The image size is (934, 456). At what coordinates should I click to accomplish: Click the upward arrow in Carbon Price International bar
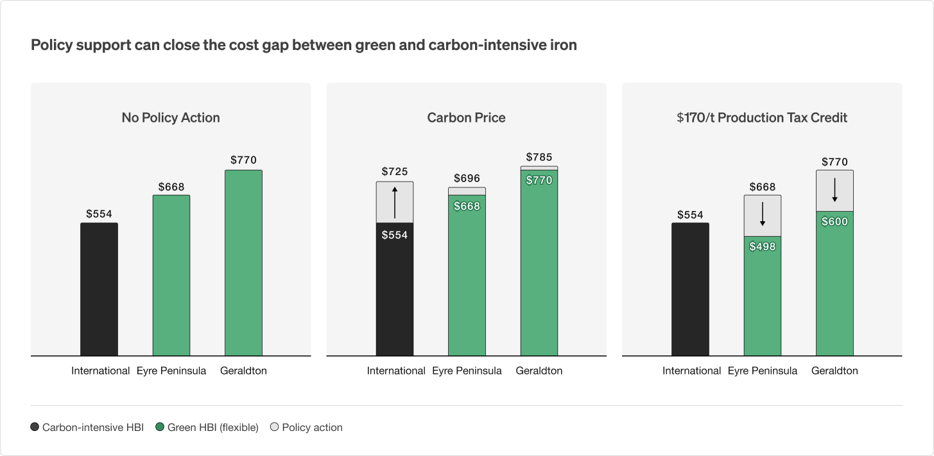pyautogui.click(x=395, y=202)
